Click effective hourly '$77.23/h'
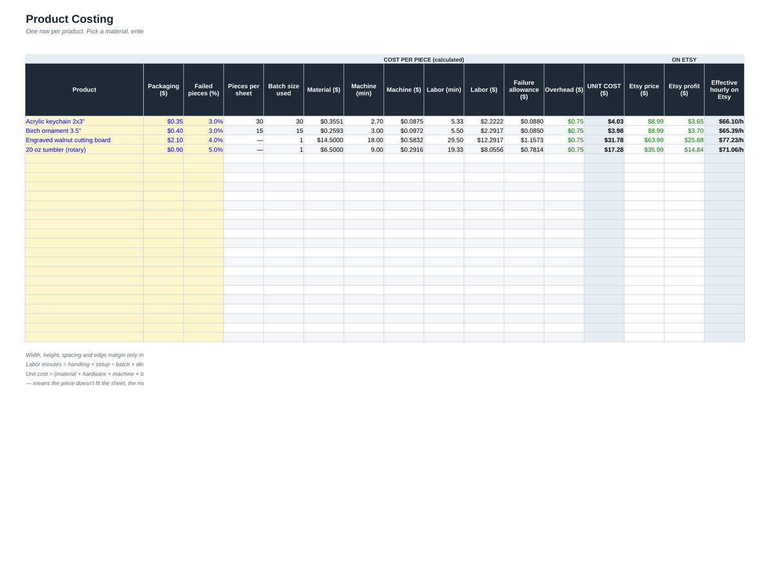The height and width of the screenshot is (578, 771). [x=724, y=140]
